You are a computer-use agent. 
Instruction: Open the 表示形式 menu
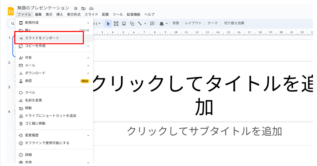[74, 14]
